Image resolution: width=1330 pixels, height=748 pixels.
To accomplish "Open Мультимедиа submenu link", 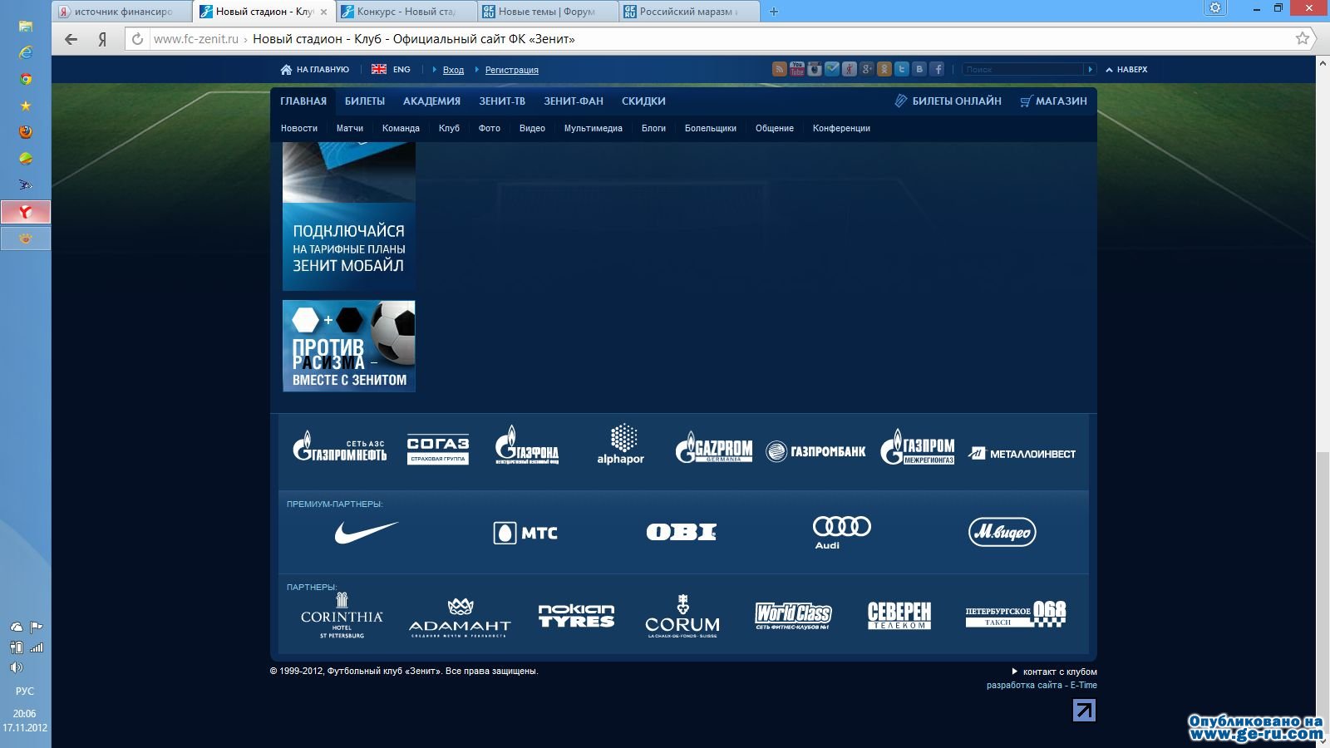I will (x=594, y=129).
